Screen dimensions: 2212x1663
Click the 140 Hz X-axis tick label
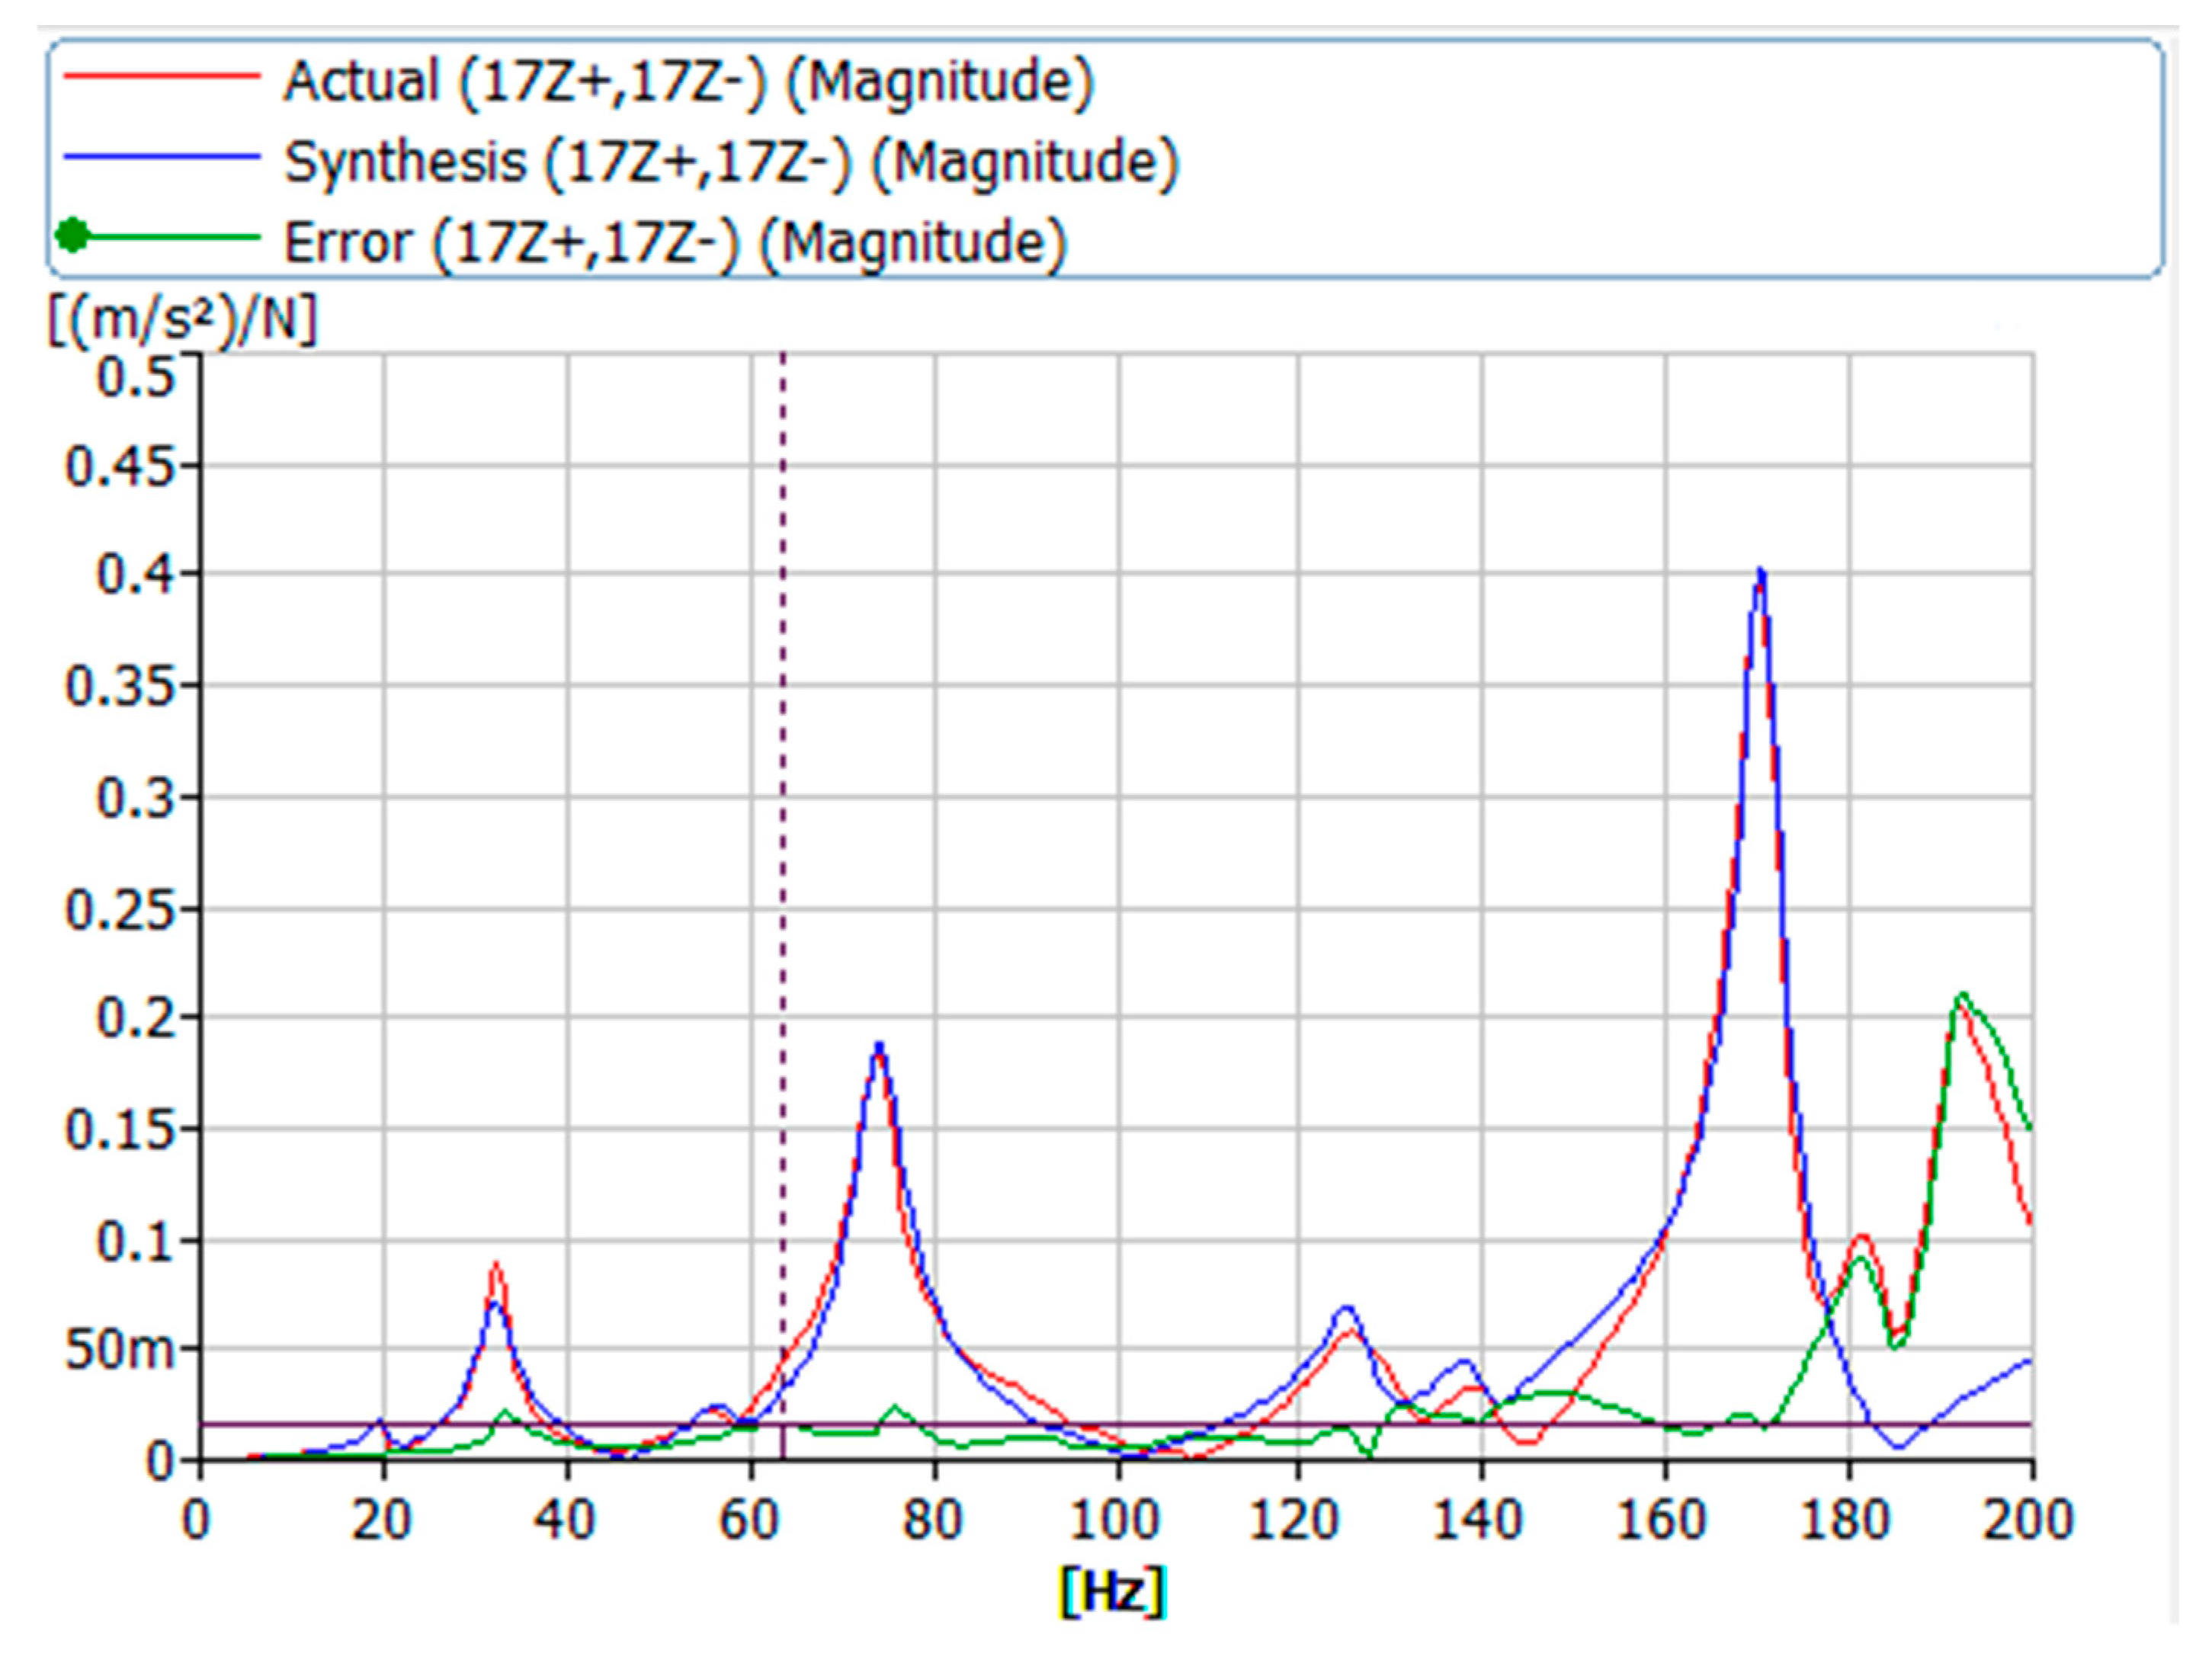(x=1478, y=1520)
